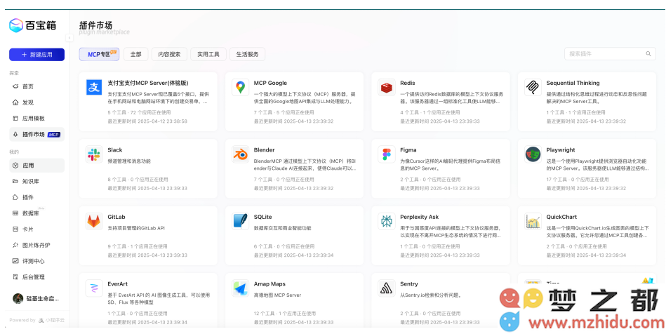Open the GitLab card title
666x334 pixels.
tap(116, 217)
